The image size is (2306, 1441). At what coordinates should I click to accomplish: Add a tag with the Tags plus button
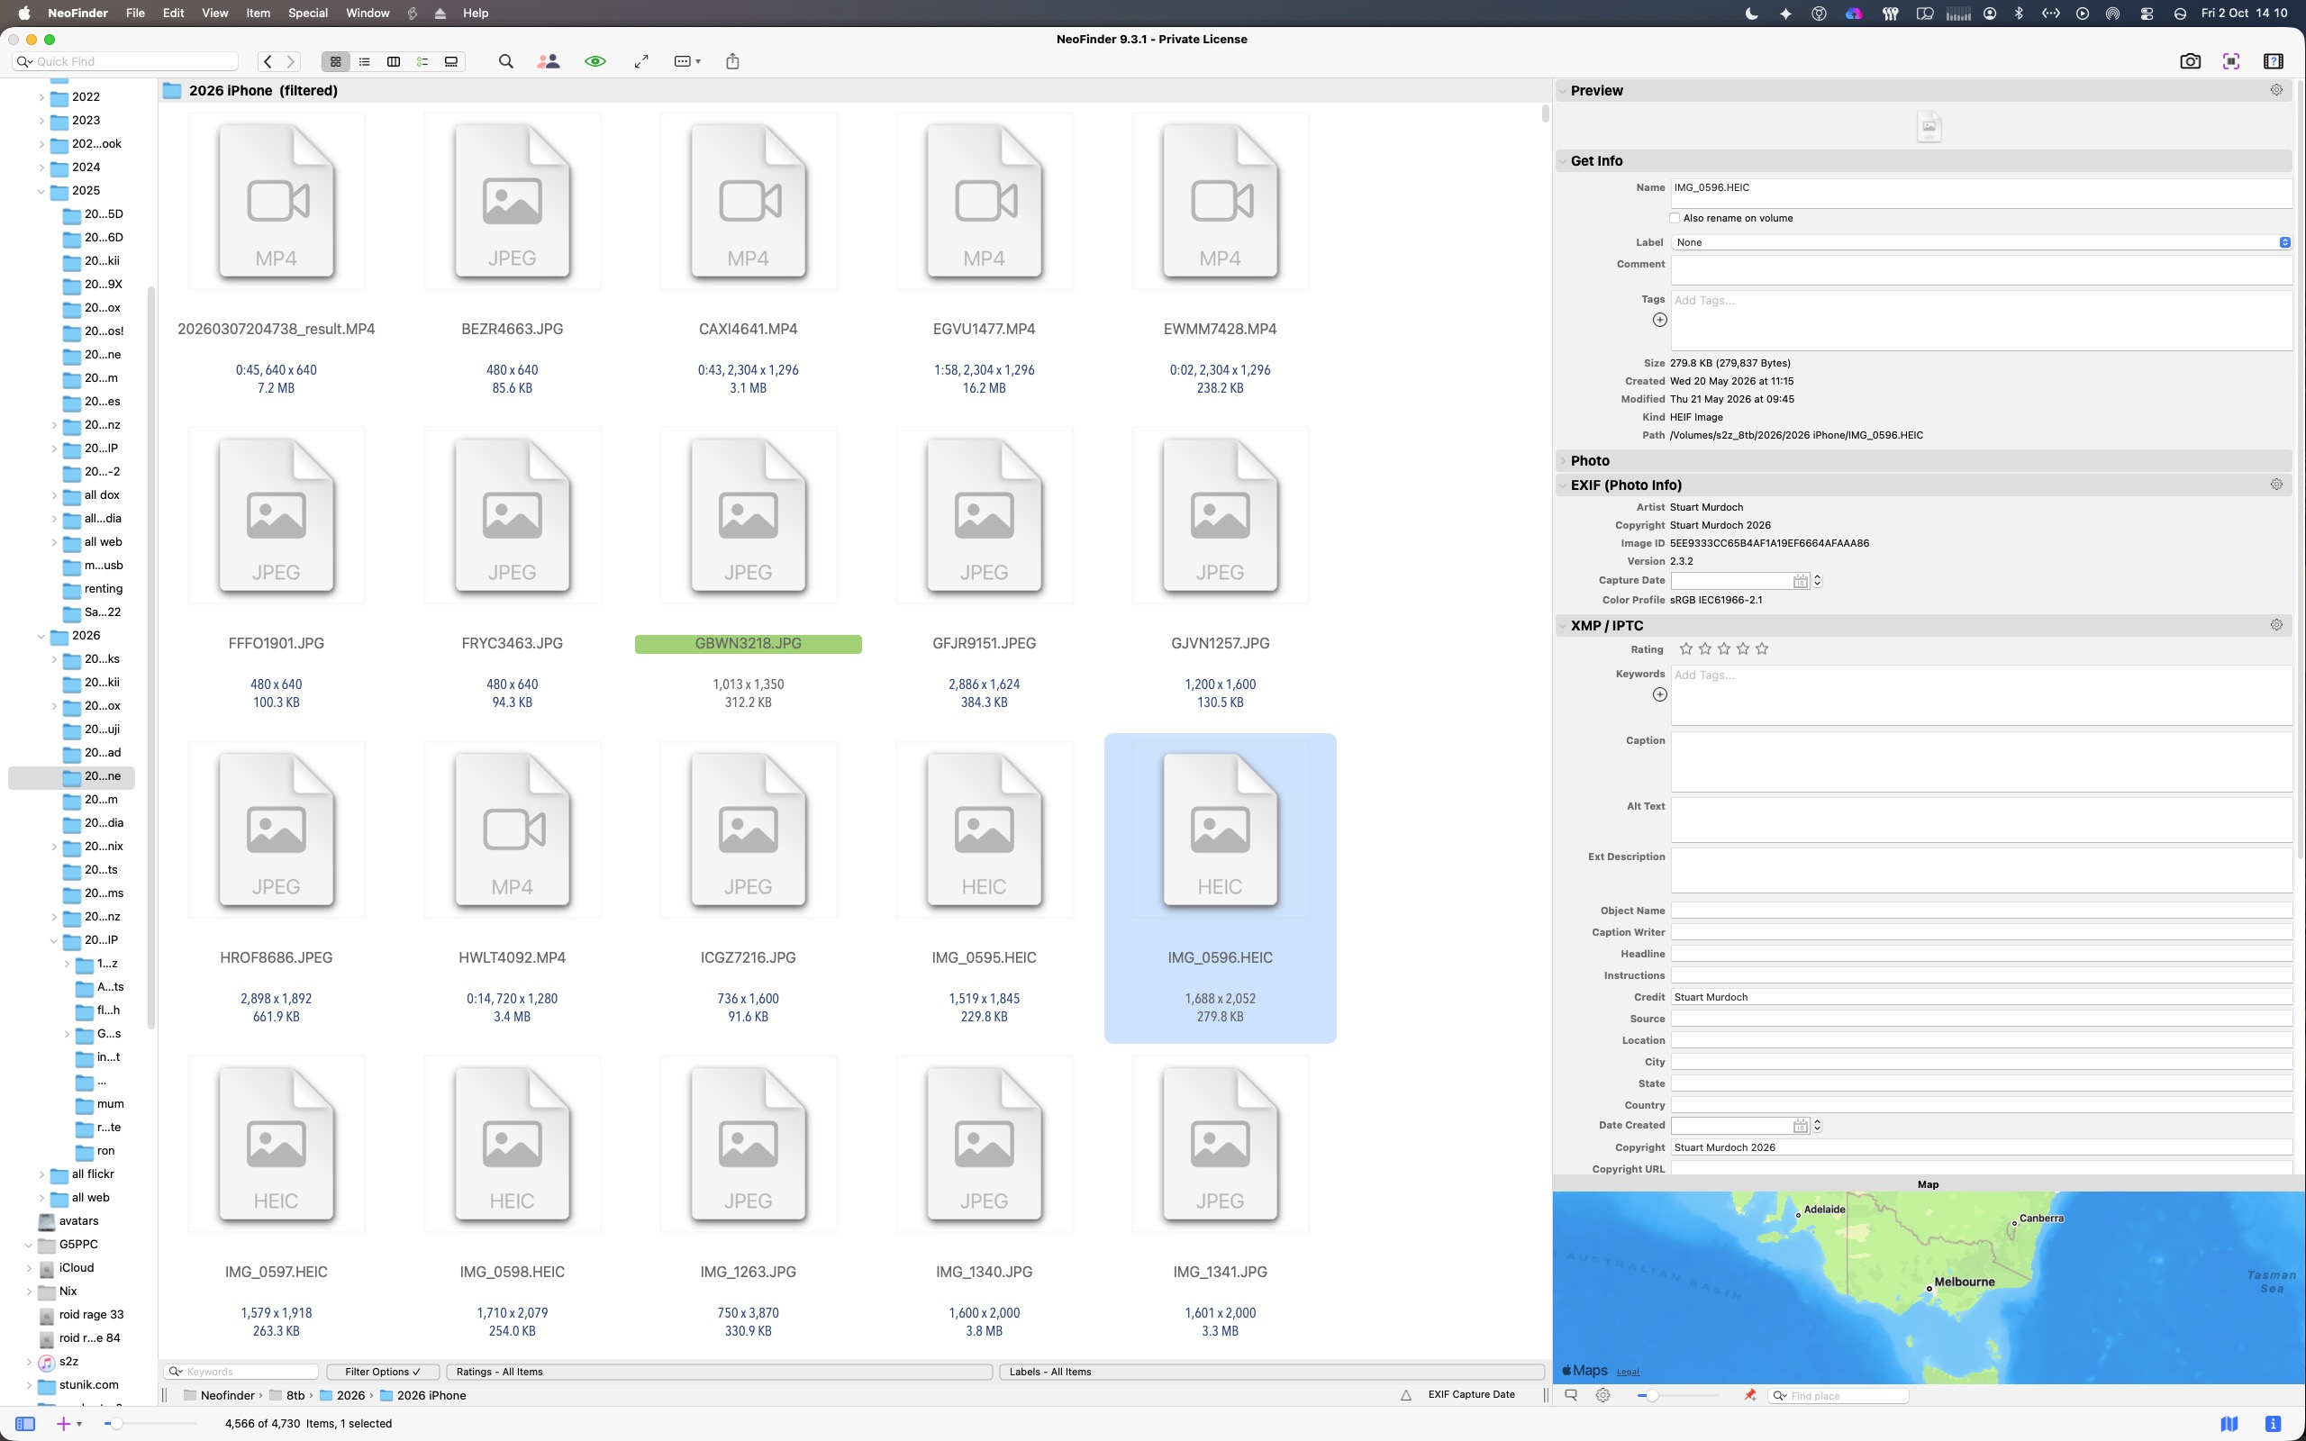coord(1660,319)
